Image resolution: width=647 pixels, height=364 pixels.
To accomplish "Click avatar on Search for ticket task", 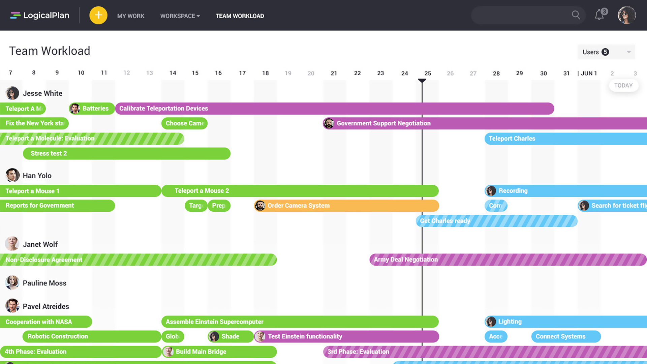I will coord(584,206).
